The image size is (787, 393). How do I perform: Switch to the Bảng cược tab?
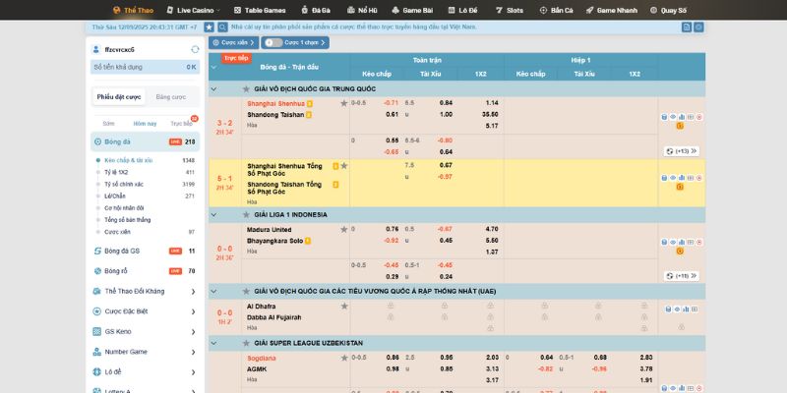coord(170,96)
